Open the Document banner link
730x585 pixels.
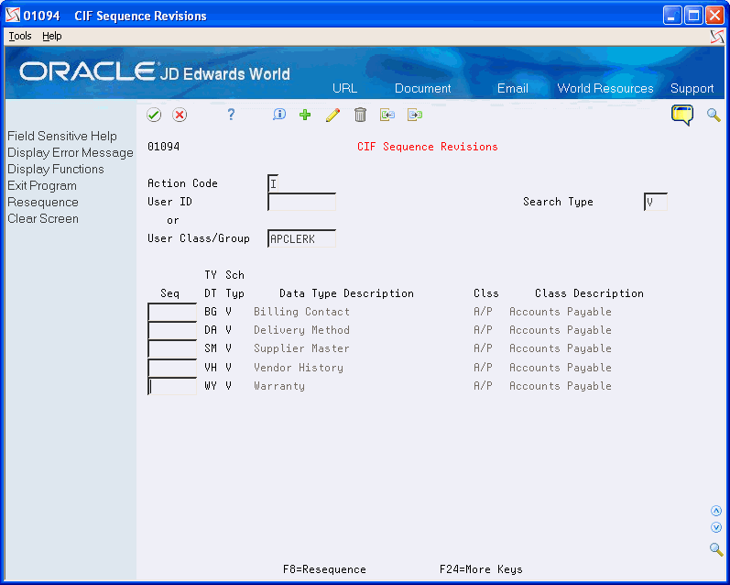[423, 89]
